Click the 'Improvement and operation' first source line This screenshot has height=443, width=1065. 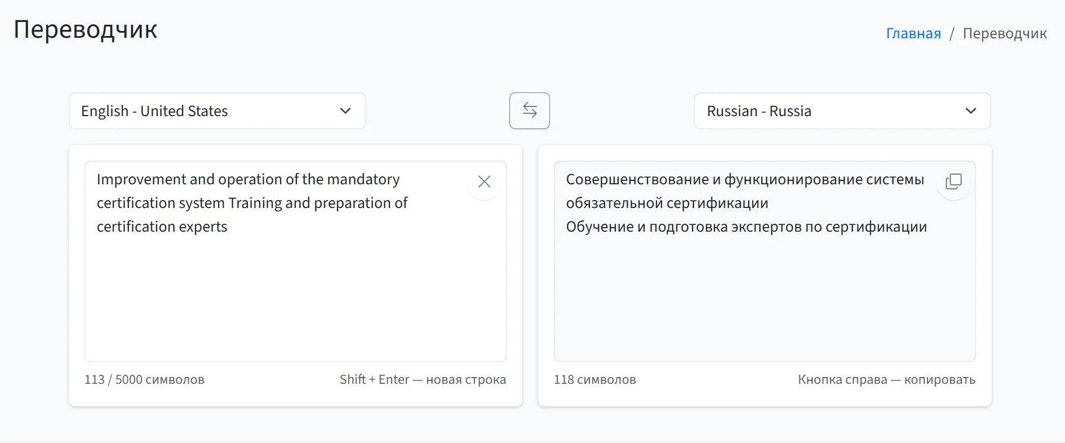coord(248,179)
